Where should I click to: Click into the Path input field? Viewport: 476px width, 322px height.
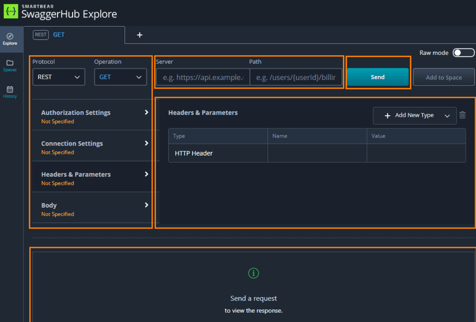tap(296, 77)
